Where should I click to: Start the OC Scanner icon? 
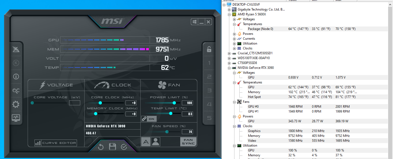point(16,91)
